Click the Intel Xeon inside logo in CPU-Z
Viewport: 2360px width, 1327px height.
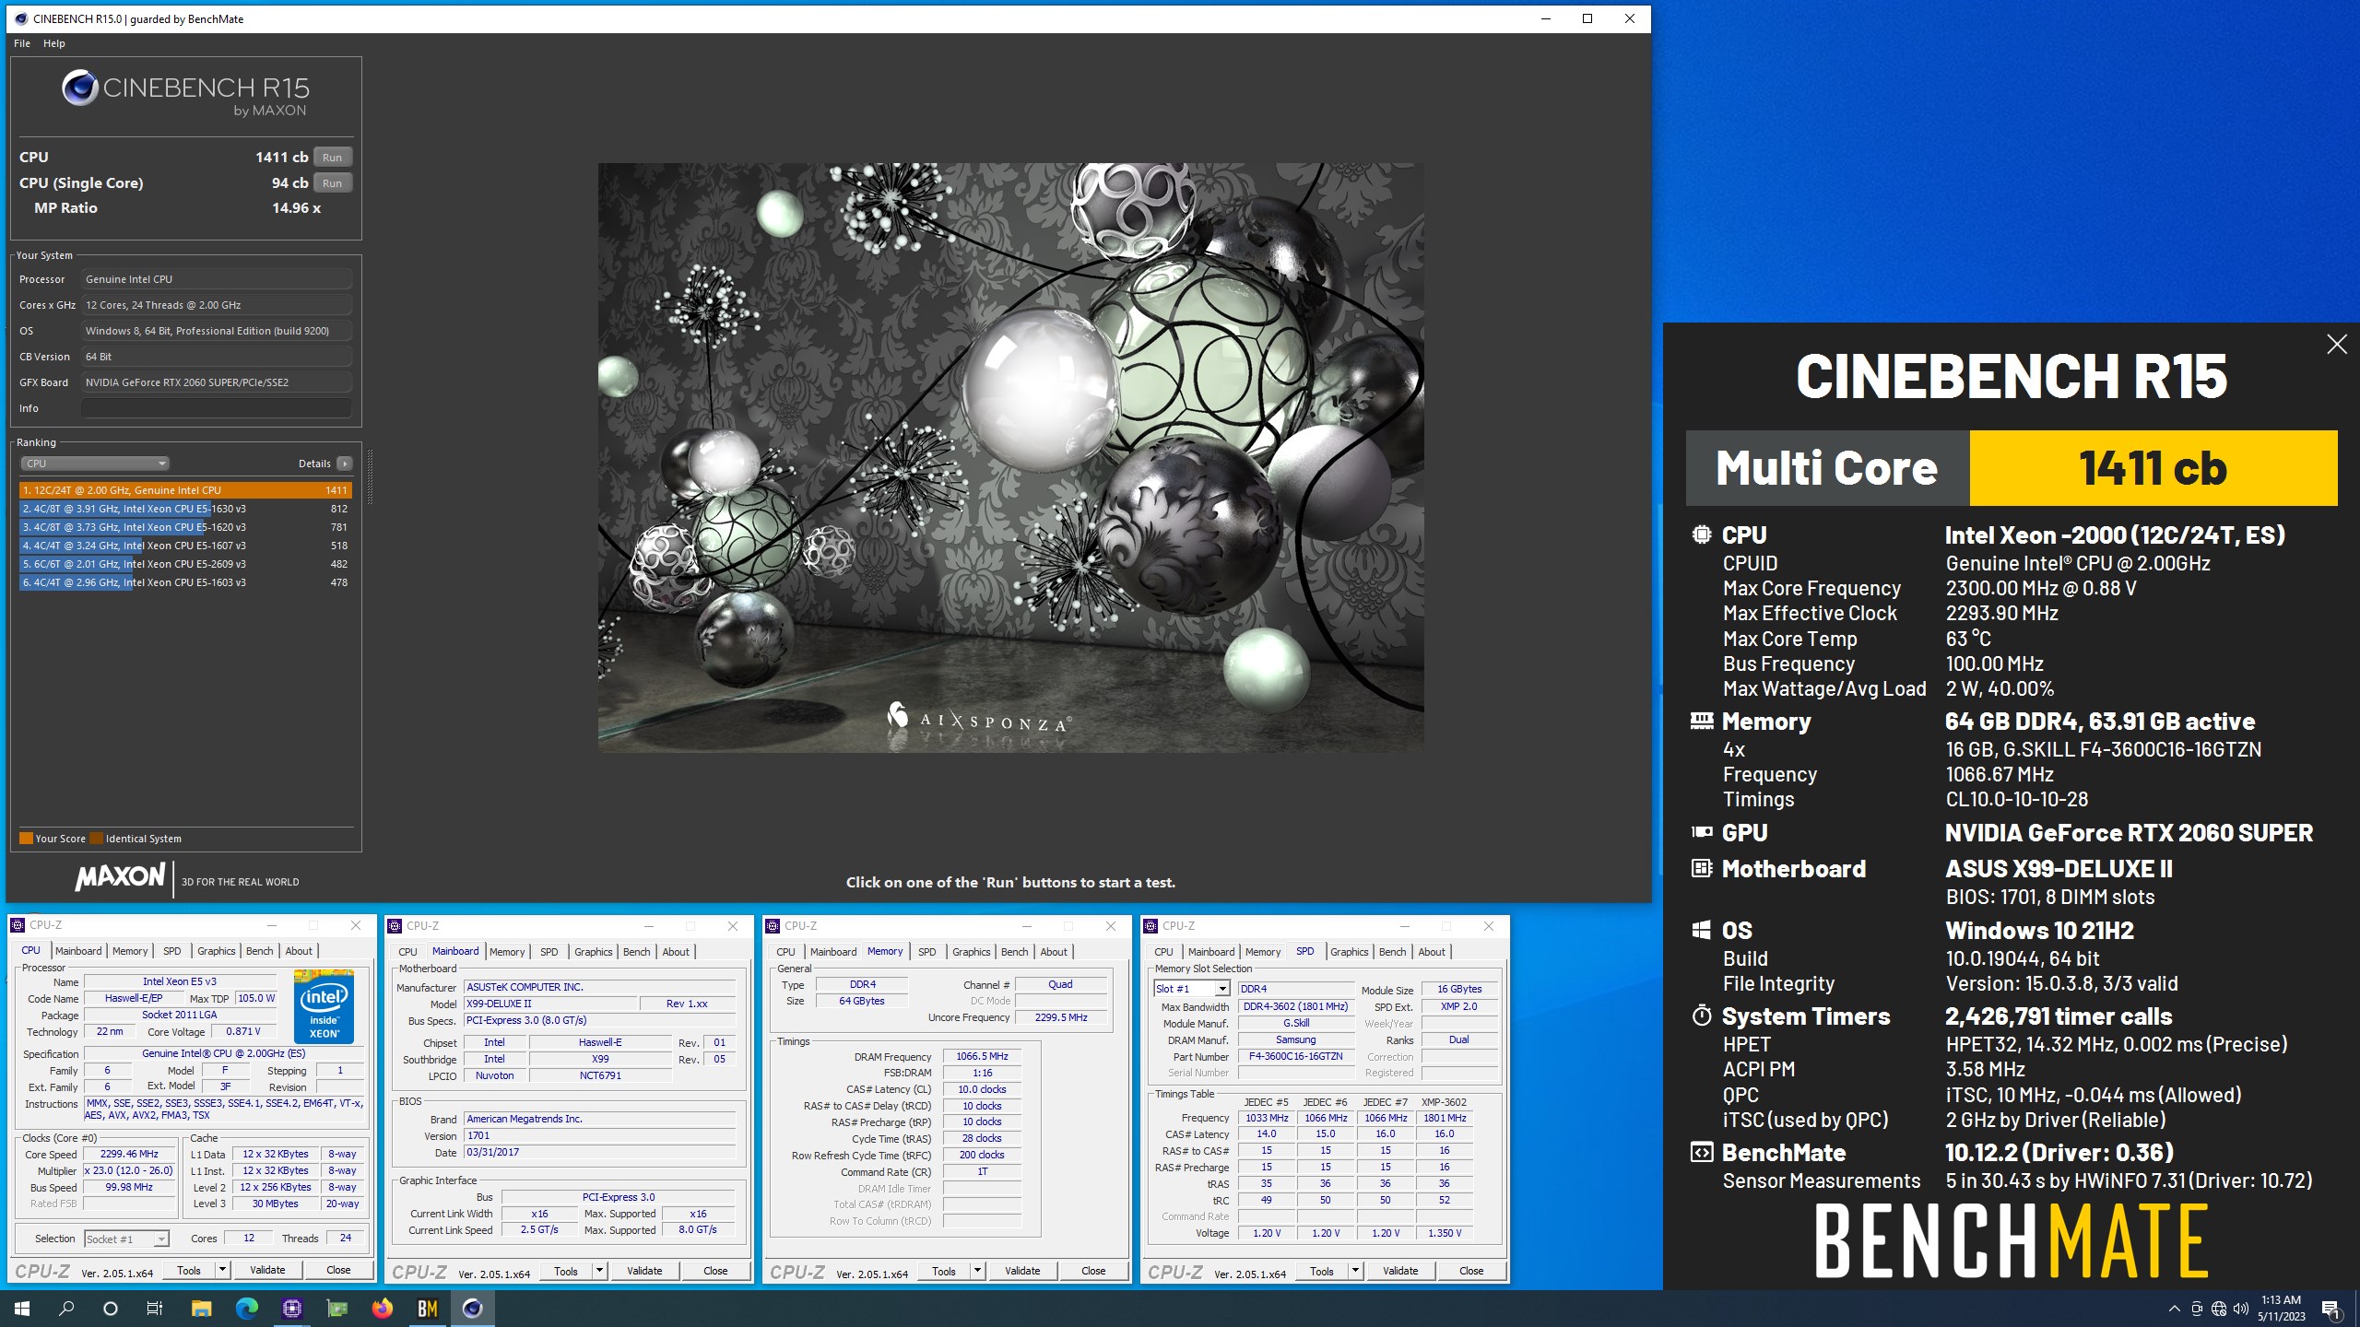(x=324, y=1006)
